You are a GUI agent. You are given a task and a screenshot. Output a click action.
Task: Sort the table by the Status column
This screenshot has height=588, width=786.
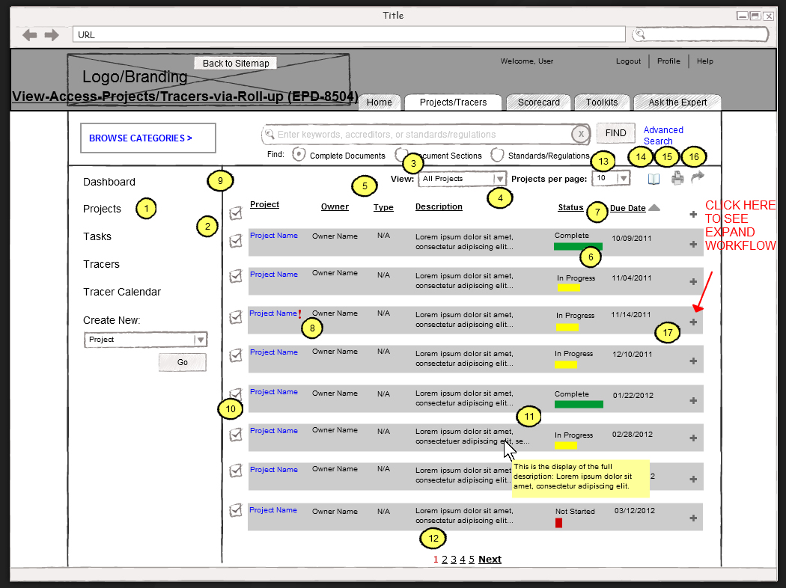[x=570, y=207]
